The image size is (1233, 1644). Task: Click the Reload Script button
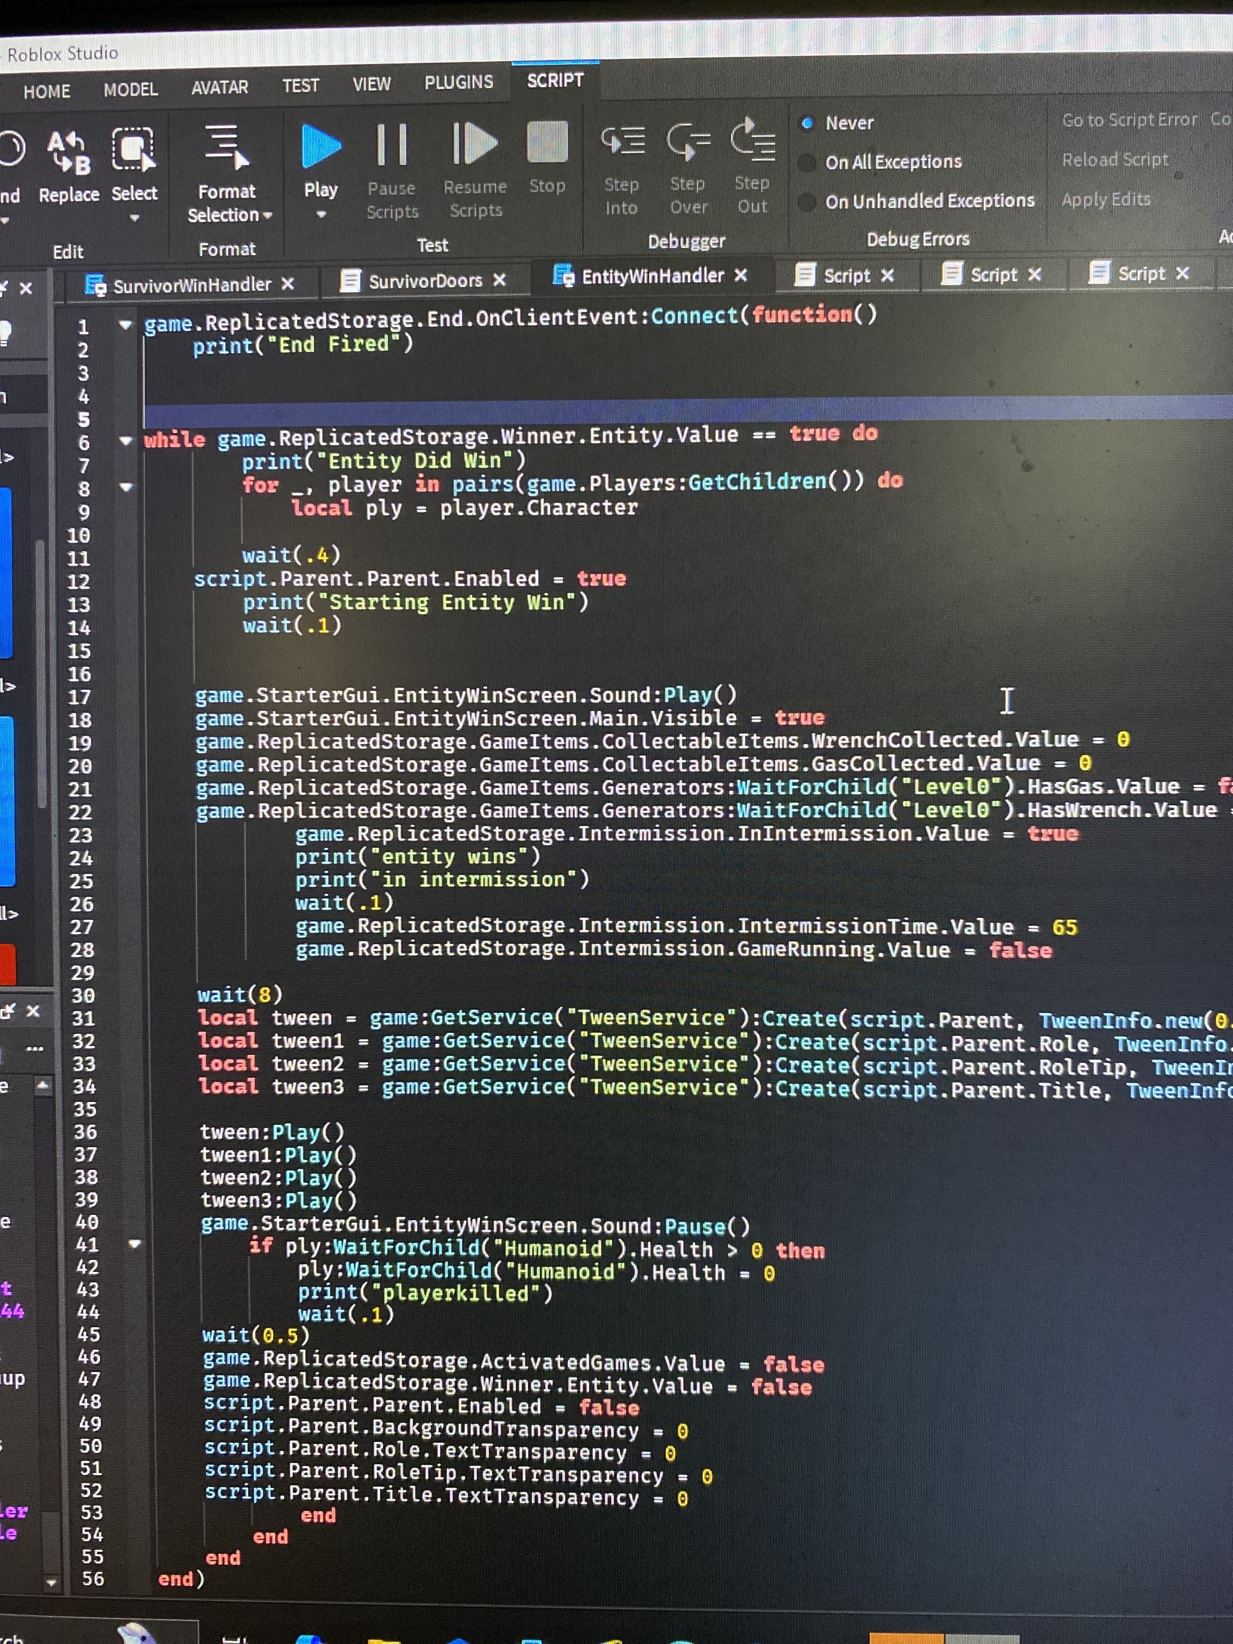[1116, 159]
